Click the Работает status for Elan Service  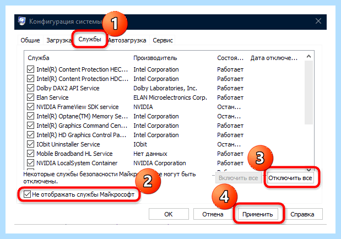click(x=230, y=97)
